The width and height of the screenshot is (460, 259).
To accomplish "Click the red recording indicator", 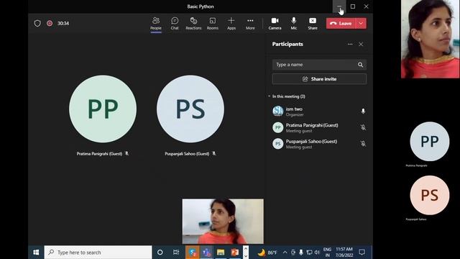I will [50, 23].
